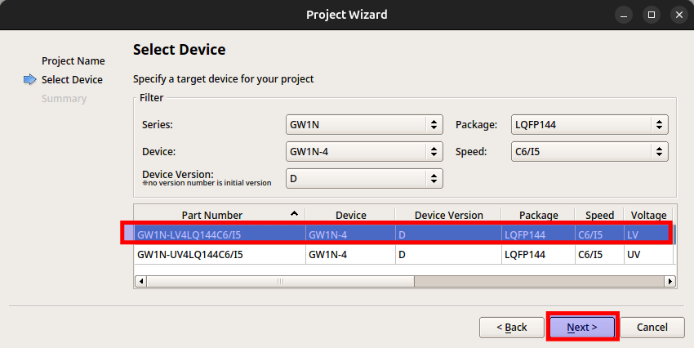Click the Part Number sort arrow icon
Screen dimensions: 694x348
[x=294, y=213]
